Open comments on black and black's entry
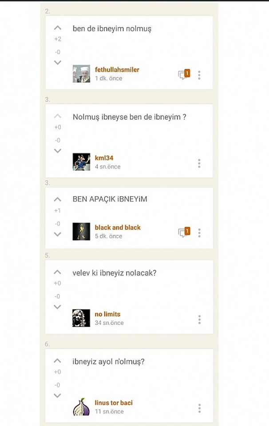 (x=184, y=232)
